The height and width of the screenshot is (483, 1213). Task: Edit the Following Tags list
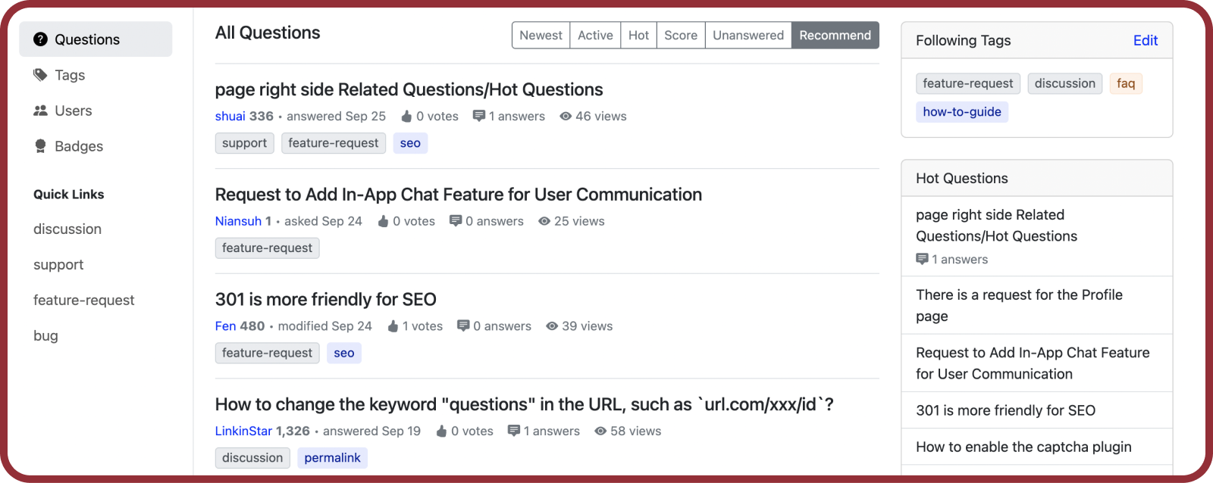pyautogui.click(x=1145, y=41)
